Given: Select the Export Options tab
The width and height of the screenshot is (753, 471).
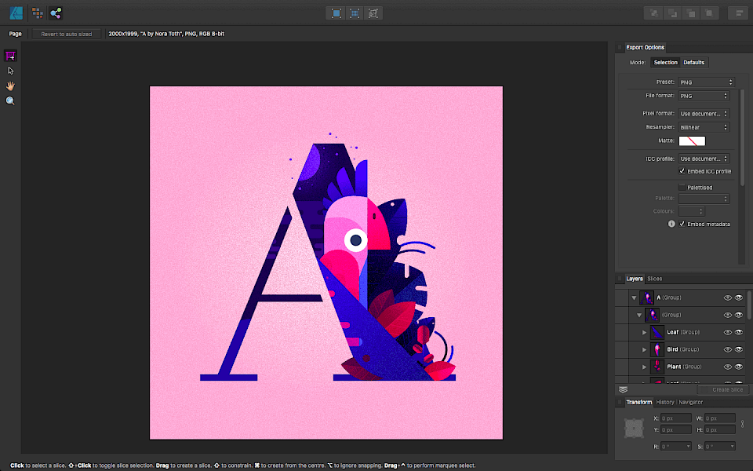Looking at the screenshot, I should [x=645, y=48].
